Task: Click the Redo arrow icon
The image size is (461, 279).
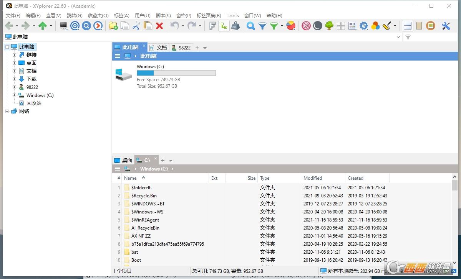Action: (x=192, y=26)
